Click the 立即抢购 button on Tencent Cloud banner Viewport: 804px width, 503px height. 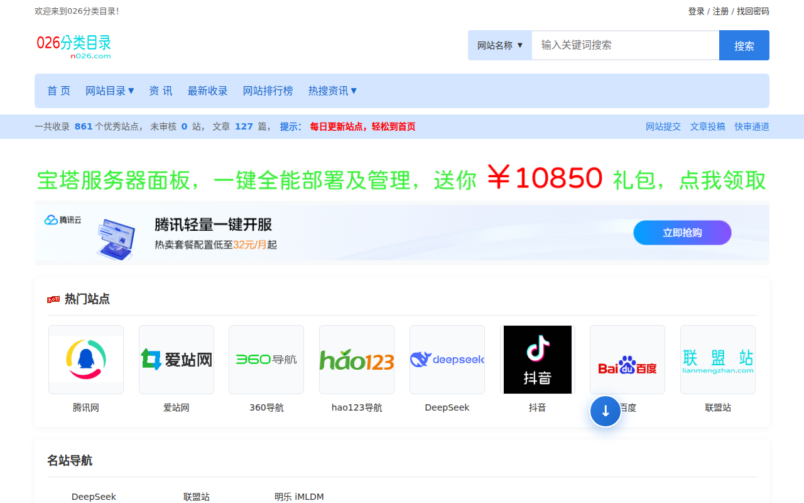[x=682, y=233]
